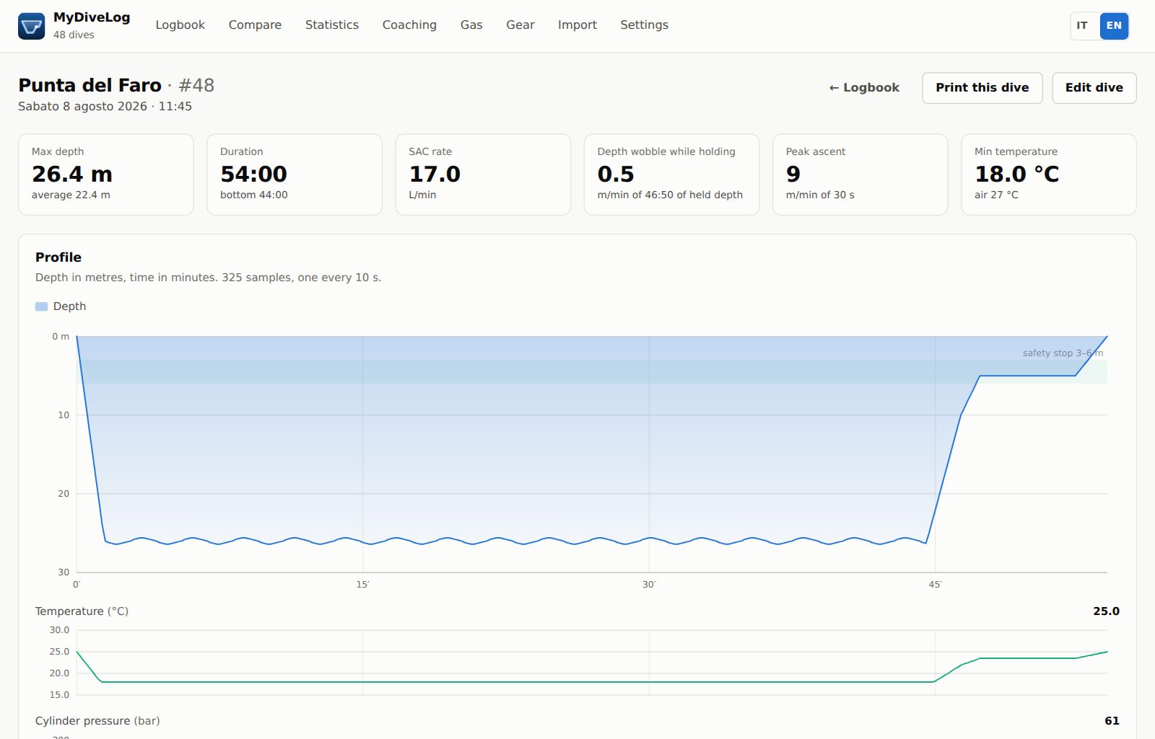This screenshot has width=1155, height=739.
Task: Click the 45′ time axis label
Action: (935, 585)
